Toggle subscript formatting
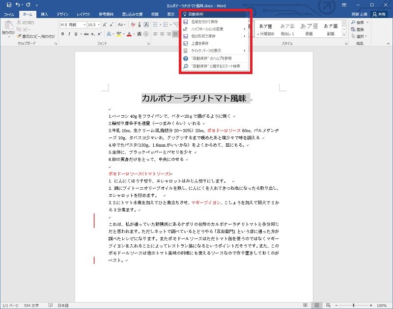393x309 pixels. point(93,34)
